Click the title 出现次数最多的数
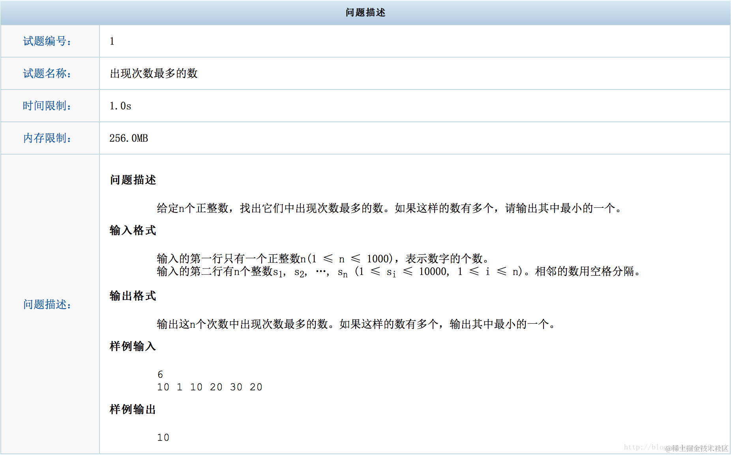731x455 pixels. (154, 73)
